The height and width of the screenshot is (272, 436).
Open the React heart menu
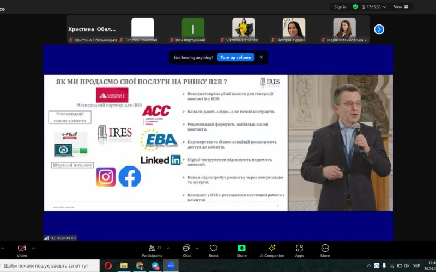pyautogui.click(x=214, y=251)
